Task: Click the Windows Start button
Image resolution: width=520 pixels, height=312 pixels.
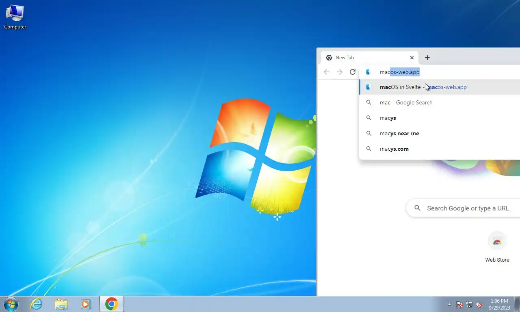Action: 11,304
